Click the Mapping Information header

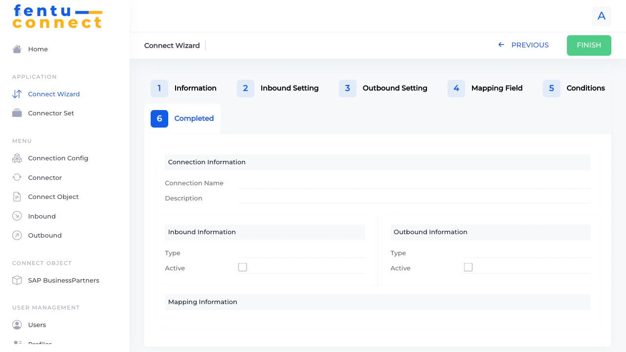click(378, 302)
